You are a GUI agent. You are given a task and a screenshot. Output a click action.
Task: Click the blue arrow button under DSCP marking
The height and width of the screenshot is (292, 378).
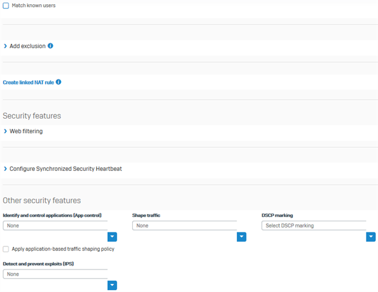[371, 237]
